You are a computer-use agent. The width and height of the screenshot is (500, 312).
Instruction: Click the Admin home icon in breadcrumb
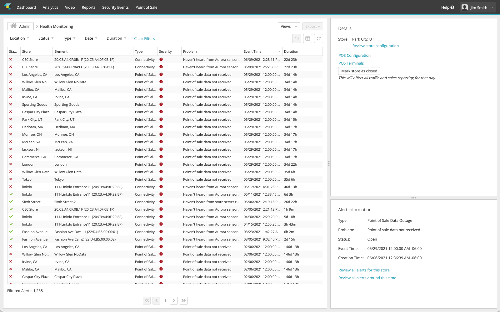(x=13, y=26)
